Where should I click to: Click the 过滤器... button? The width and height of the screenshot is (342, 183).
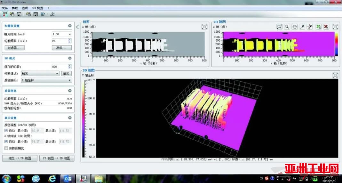15,48
